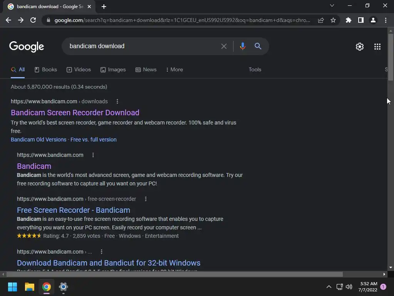Viewport: 394px width, 296px height.
Task: Clear the search box text
Action: click(224, 46)
